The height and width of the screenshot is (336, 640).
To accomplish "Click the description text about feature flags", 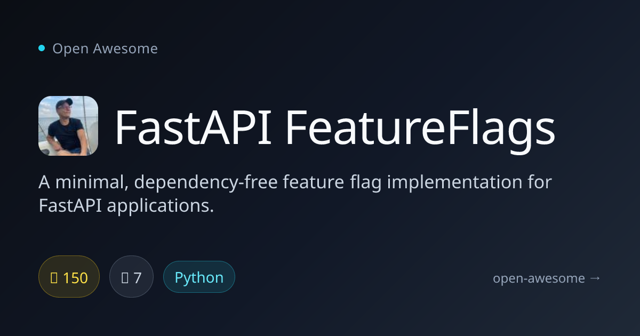I will point(295,193).
